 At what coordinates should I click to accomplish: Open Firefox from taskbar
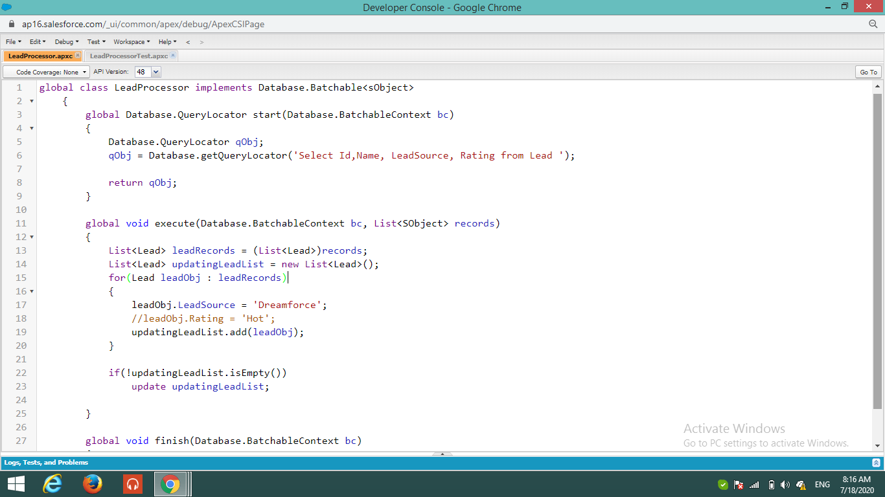93,484
